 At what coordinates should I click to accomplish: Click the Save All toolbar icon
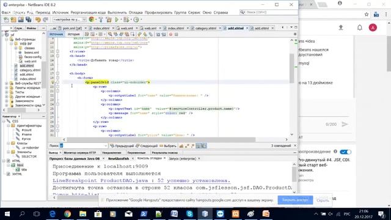click(29, 20)
